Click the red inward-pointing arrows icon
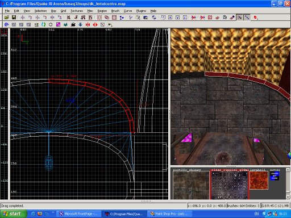291x218 pixels. click(88, 24)
